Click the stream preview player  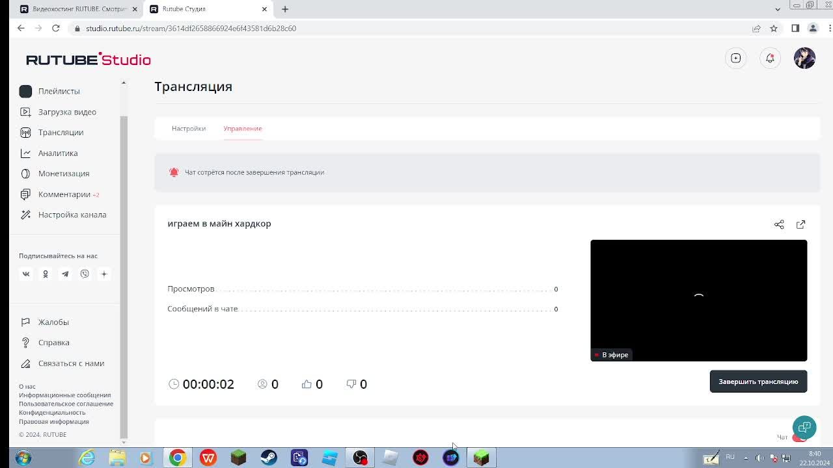(698, 300)
